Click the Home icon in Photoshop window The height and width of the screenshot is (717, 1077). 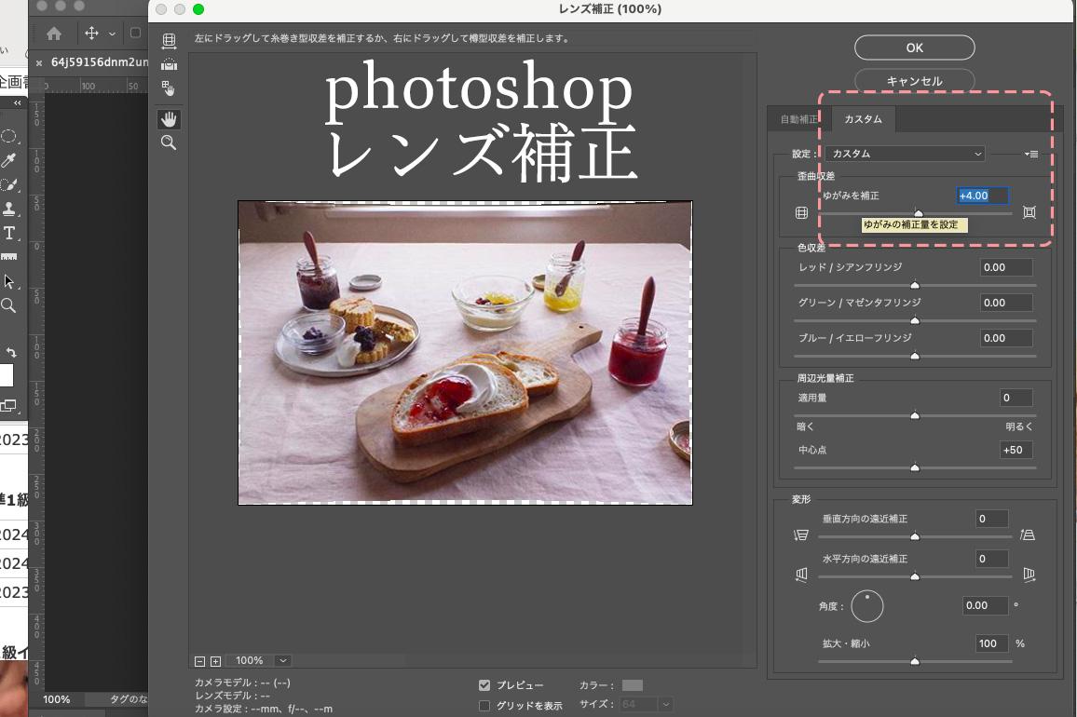[54, 33]
